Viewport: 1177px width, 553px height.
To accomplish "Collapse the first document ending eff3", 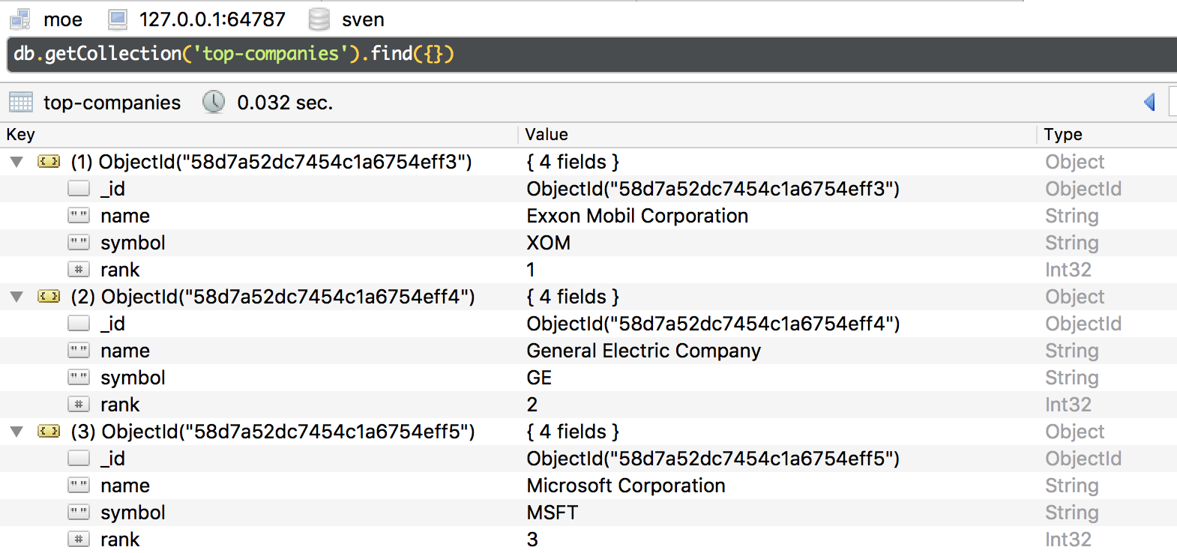I will pyautogui.click(x=16, y=162).
